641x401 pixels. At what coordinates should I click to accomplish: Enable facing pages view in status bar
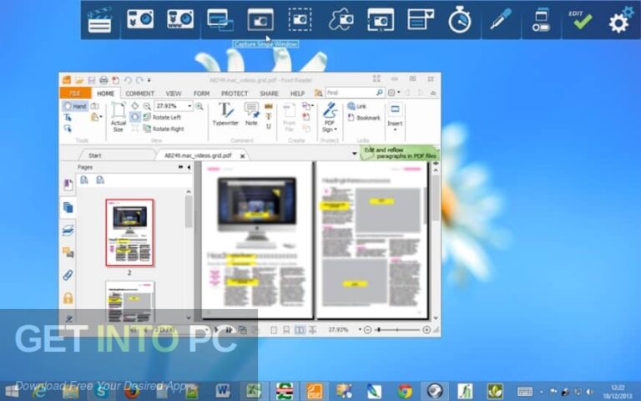coord(300,330)
